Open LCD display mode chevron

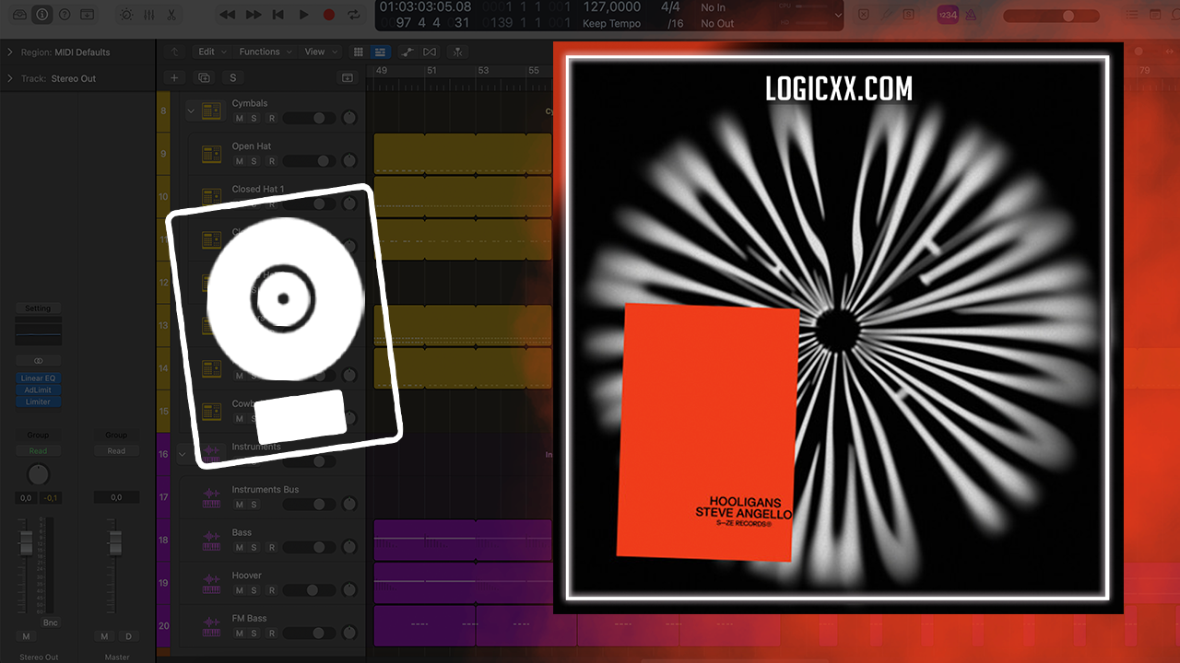click(x=838, y=15)
